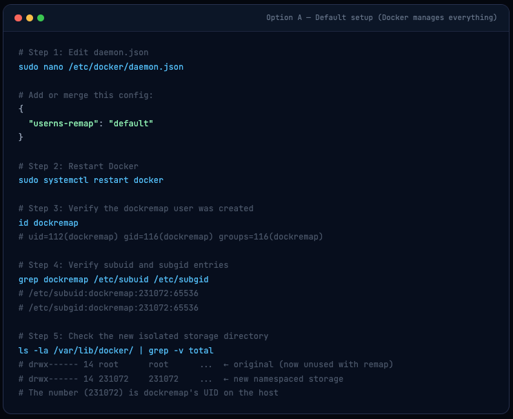Click the red close dot
513x419 pixels.
tap(18, 18)
